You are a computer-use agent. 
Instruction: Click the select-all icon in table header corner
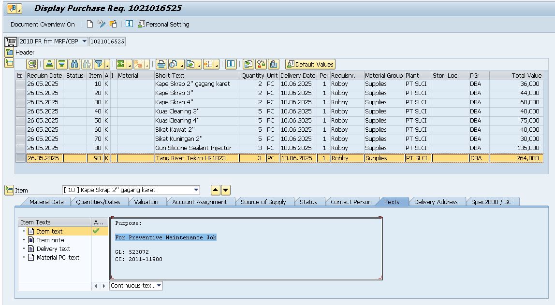20,75
